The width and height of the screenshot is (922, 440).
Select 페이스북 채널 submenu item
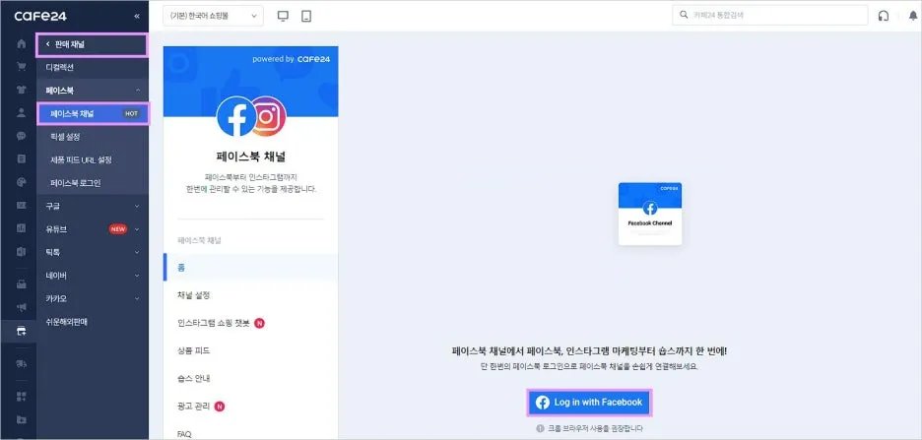(93, 113)
